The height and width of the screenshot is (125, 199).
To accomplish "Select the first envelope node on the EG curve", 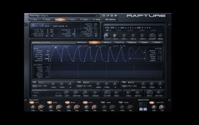I will tap(56, 48).
